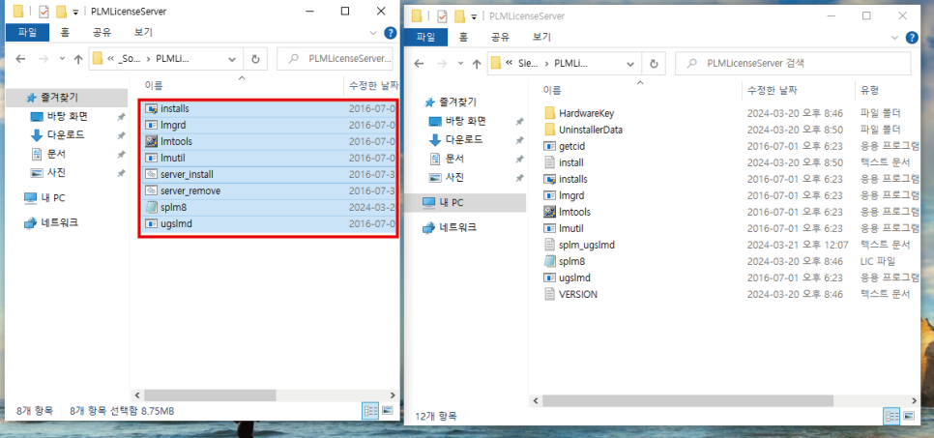Open 공유 tab in left window
The height and width of the screenshot is (438, 934).
(x=102, y=32)
